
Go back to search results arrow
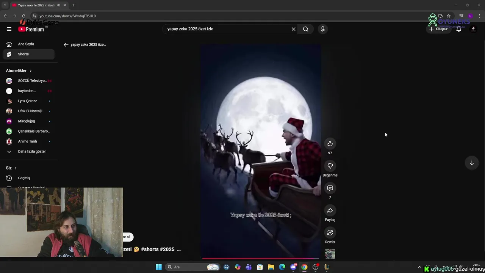tap(66, 45)
